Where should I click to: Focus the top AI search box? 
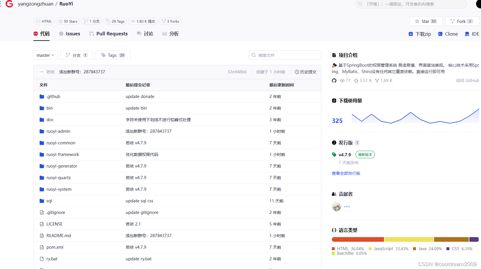coord(411,4)
